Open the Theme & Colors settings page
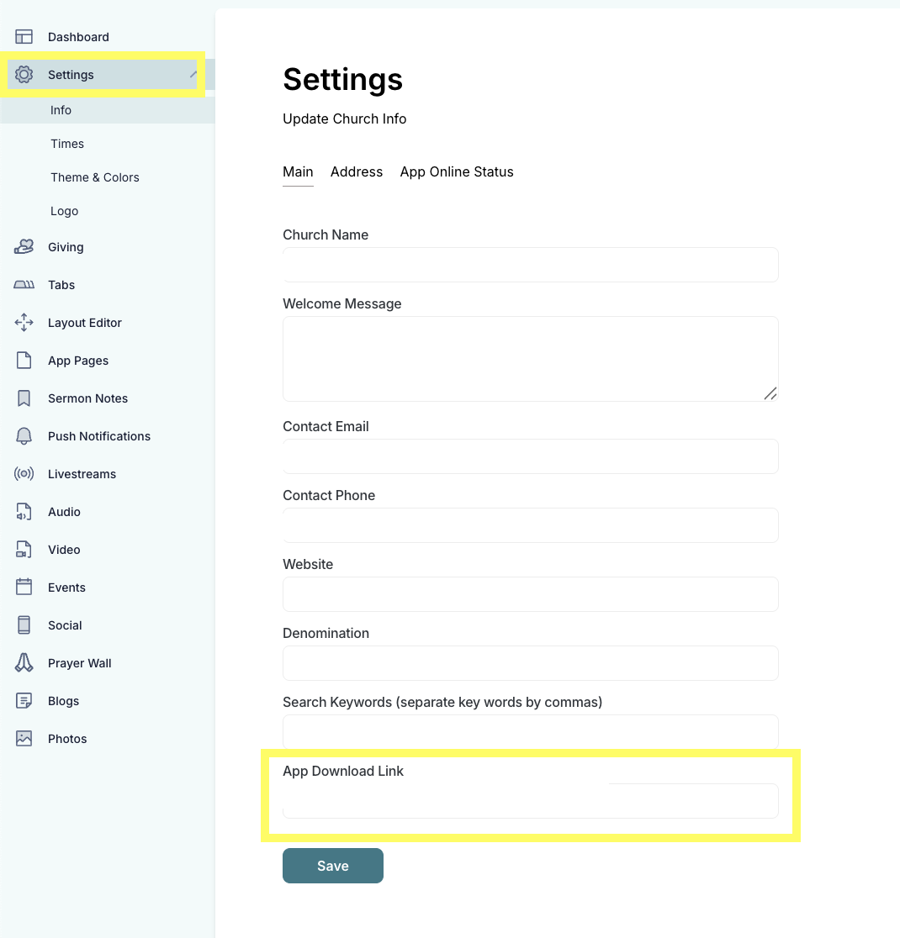This screenshot has width=900, height=938. 94,177
